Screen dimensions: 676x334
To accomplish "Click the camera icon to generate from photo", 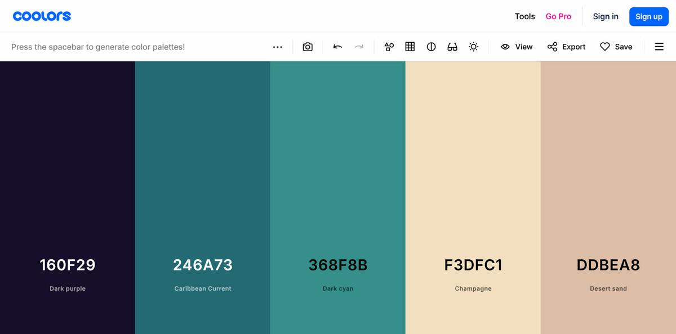I will (308, 47).
